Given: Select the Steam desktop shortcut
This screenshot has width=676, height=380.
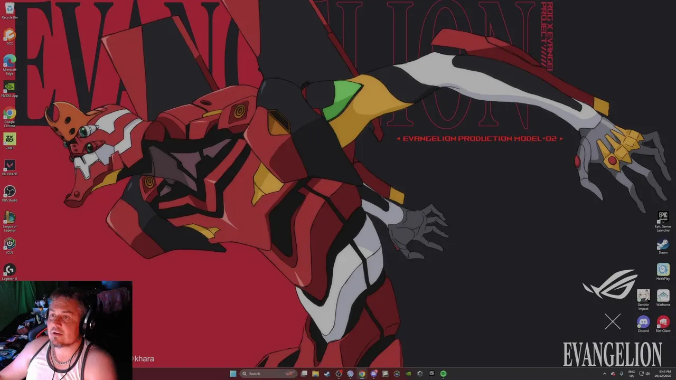Looking at the screenshot, I should coord(663,246).
